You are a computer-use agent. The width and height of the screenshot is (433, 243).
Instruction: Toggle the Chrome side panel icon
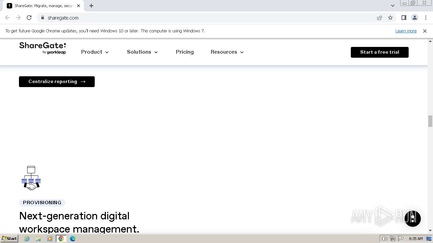404,18
